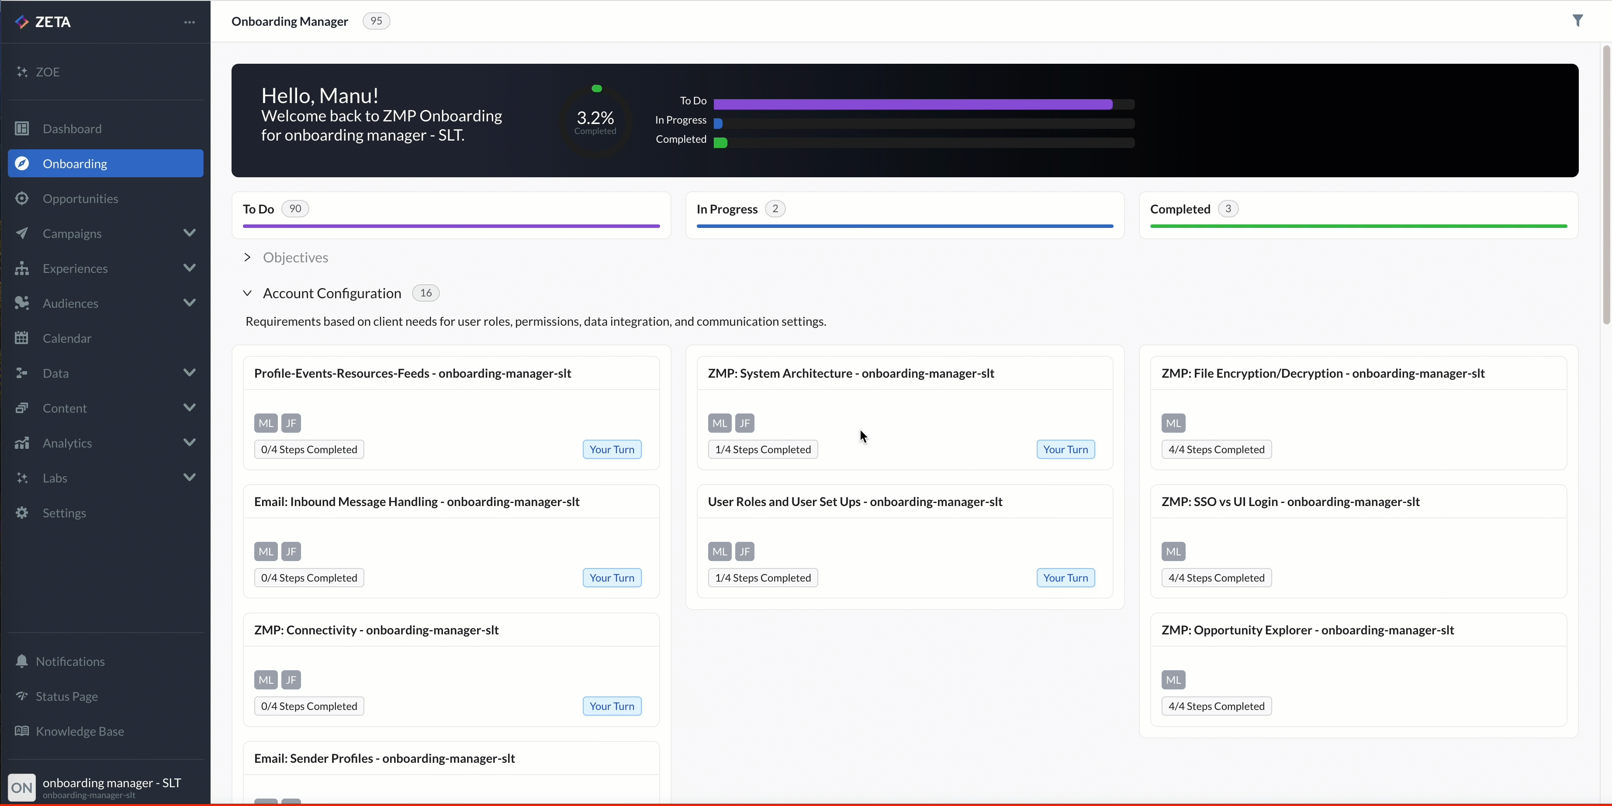Click Your Turn on ZMP: Connectivity card
Image resolution: width=1612 pixels, height=806 pixels.
coord(612,706)
